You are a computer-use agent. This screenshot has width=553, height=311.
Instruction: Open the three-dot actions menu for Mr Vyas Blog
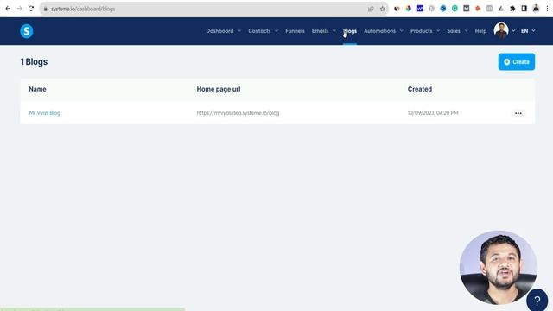tap(518, 113)
